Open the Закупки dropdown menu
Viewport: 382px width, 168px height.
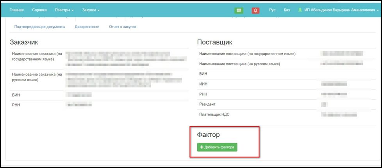tap(91, 10)
